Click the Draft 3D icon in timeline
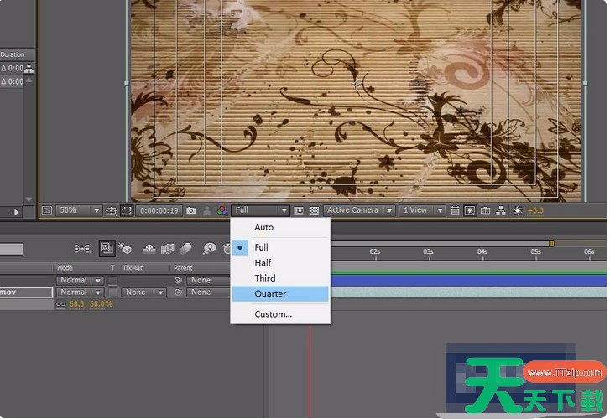This screenshot has height=419, width=610. (x=126, y=249)
